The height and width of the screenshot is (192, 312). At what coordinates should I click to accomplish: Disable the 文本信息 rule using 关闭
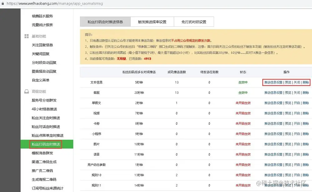click(297, 82)
